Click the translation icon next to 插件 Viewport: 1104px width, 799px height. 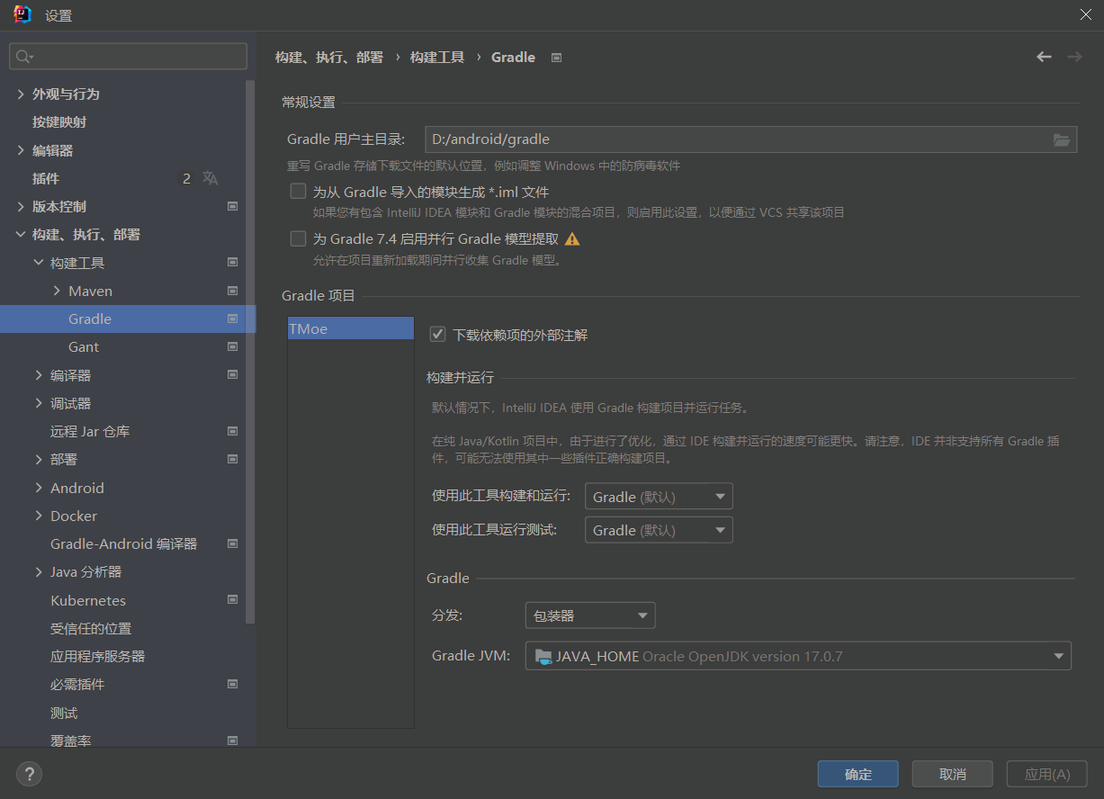pyautogui.click(x=210, y=178)
